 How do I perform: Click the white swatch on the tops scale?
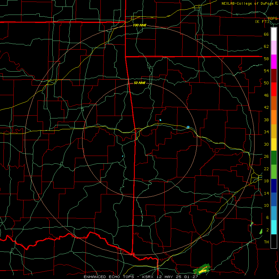[x=274, y=34]
